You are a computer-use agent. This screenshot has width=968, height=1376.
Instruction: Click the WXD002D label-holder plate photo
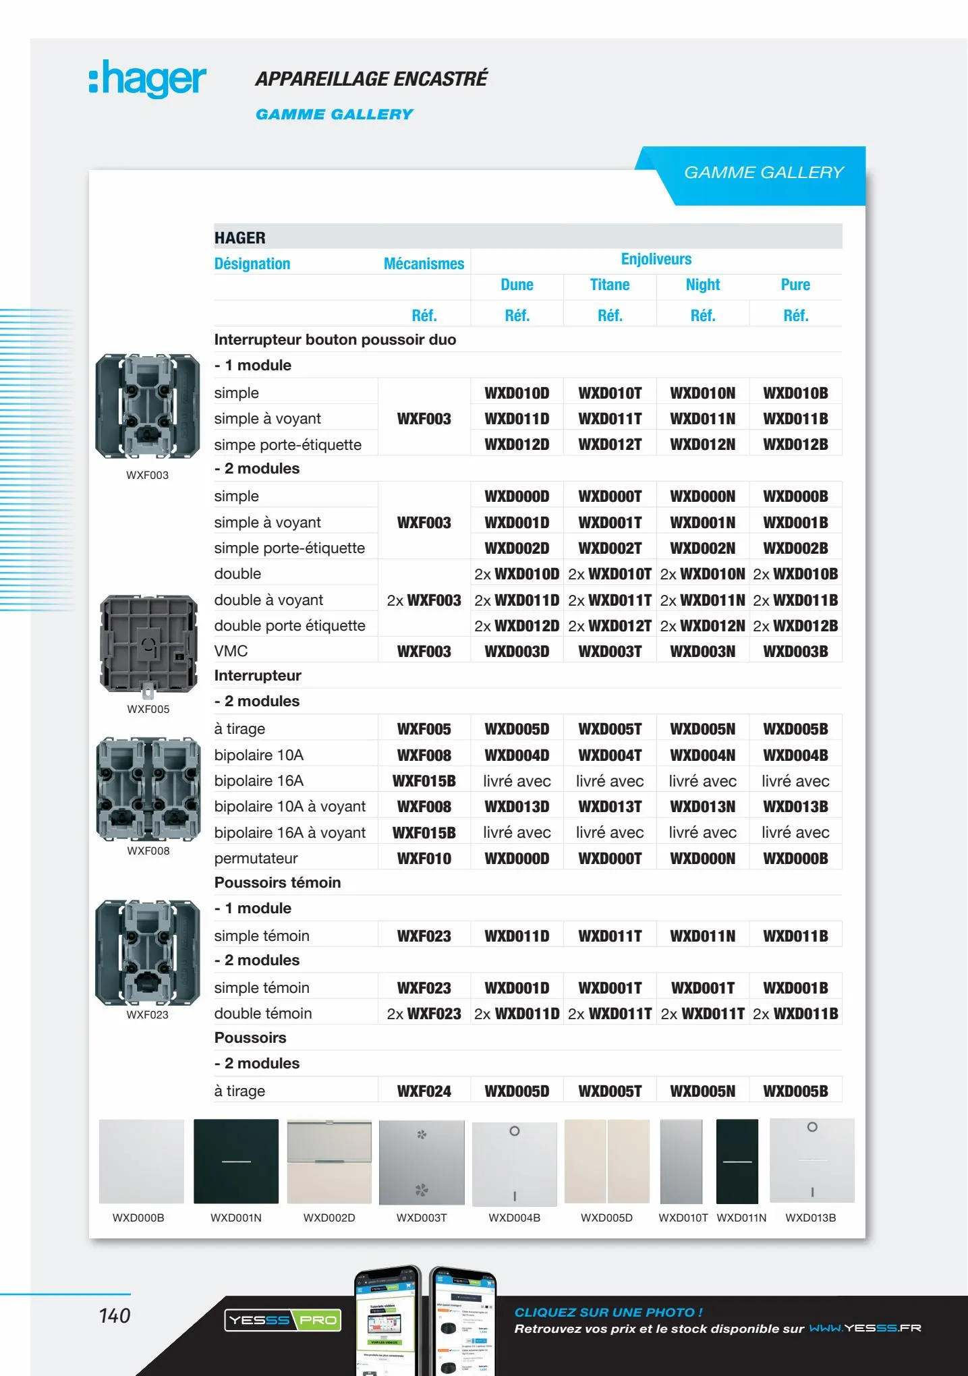click(x=329, y=1162)
